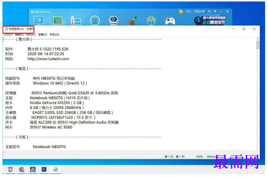Click the 2.0 release promo banner
268x177 pixels.
(210, 20)
